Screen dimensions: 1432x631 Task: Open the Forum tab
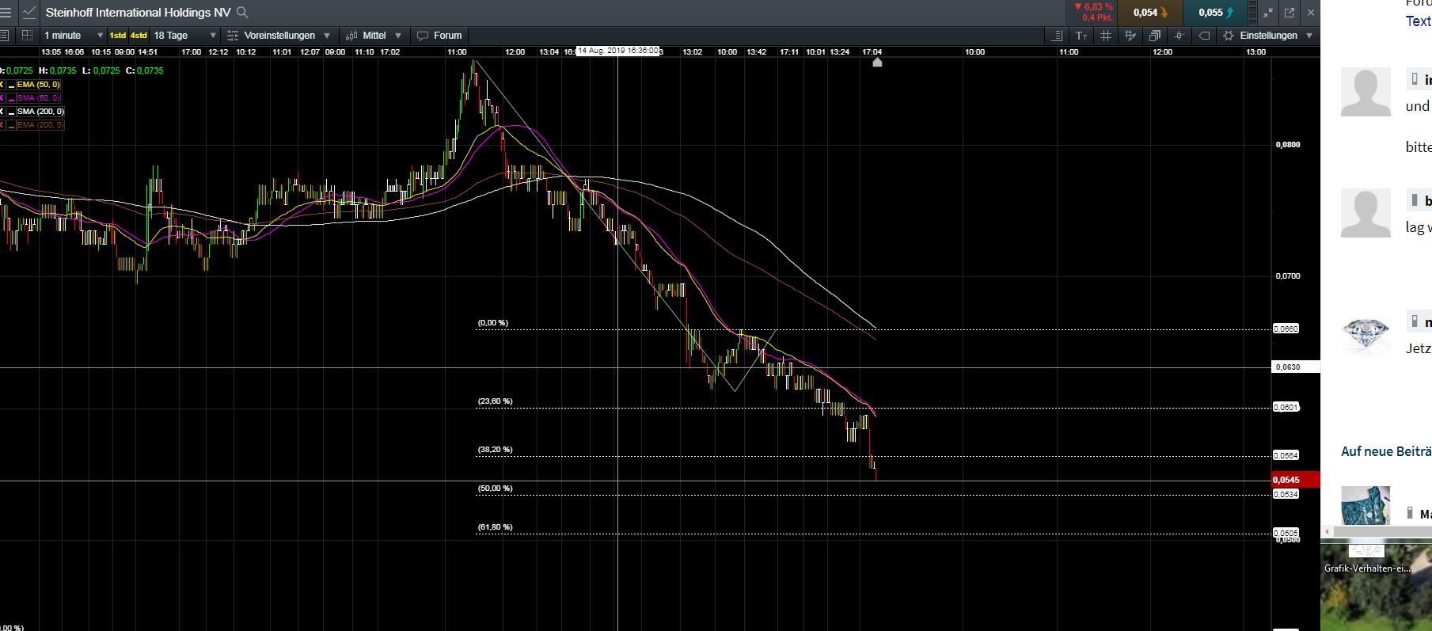(439, 36)
